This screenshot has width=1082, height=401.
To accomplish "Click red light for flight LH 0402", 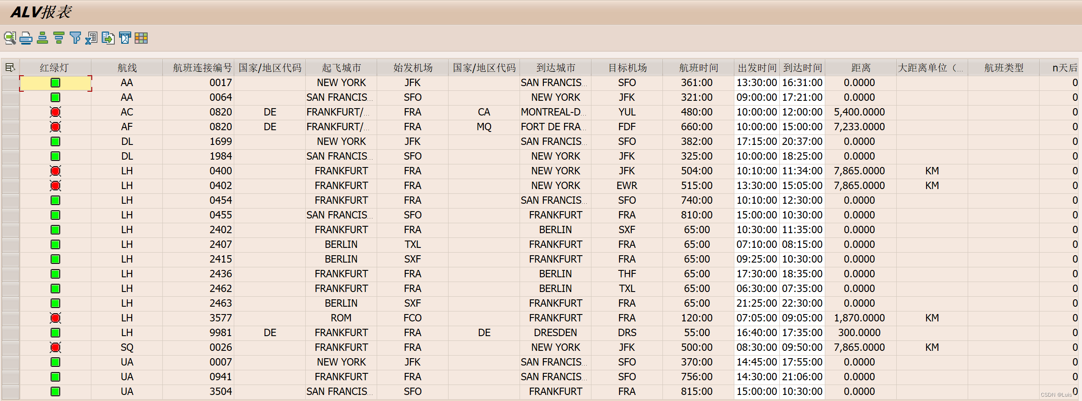I will pos(55,186).
